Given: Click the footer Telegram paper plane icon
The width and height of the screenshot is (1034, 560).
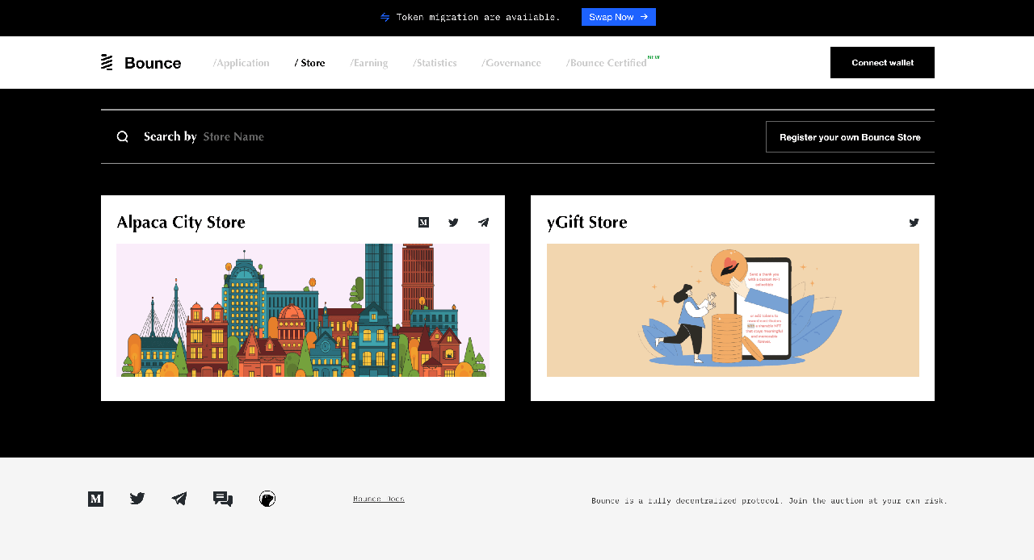Looking at the screenshot, I should 179,499.
